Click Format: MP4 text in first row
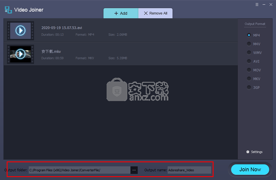 (x=85, y=35)
